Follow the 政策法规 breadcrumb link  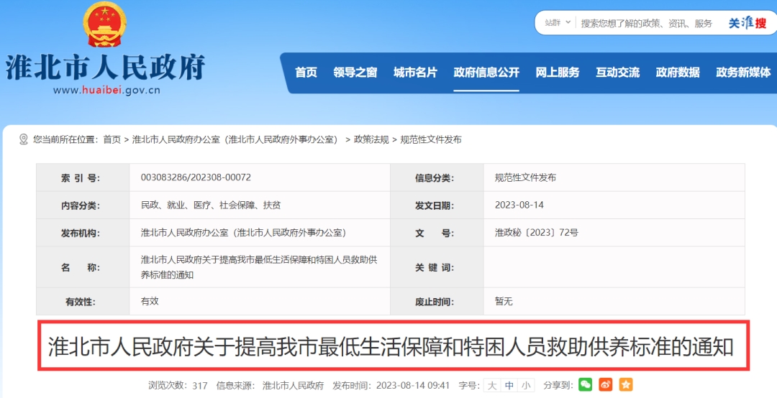(371, 139)
